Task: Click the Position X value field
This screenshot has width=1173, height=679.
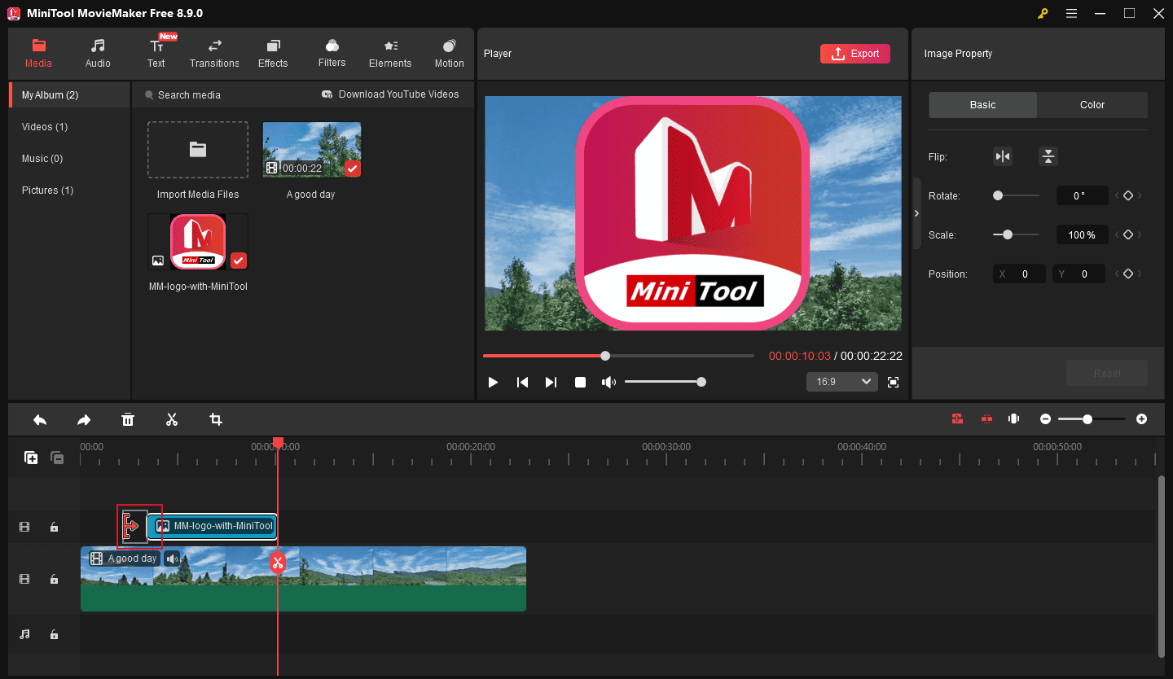Action: point(1020,274)
